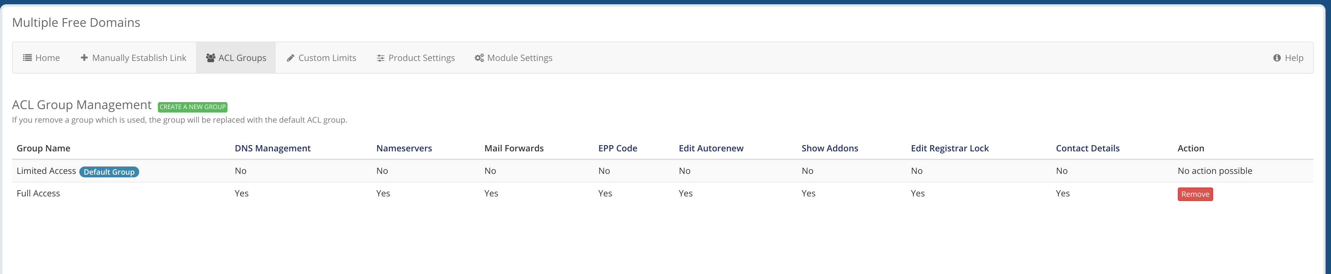Click Full Access Edit Autorenew 'Yes' cell
The height and width of the screenshot is (274, 1331).
(x=686, y=194)
